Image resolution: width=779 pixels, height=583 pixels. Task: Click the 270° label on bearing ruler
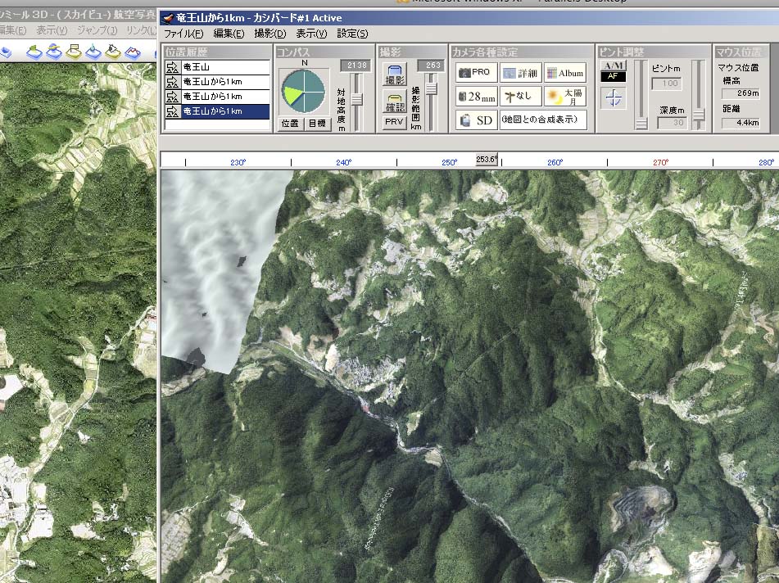[661, 162]
